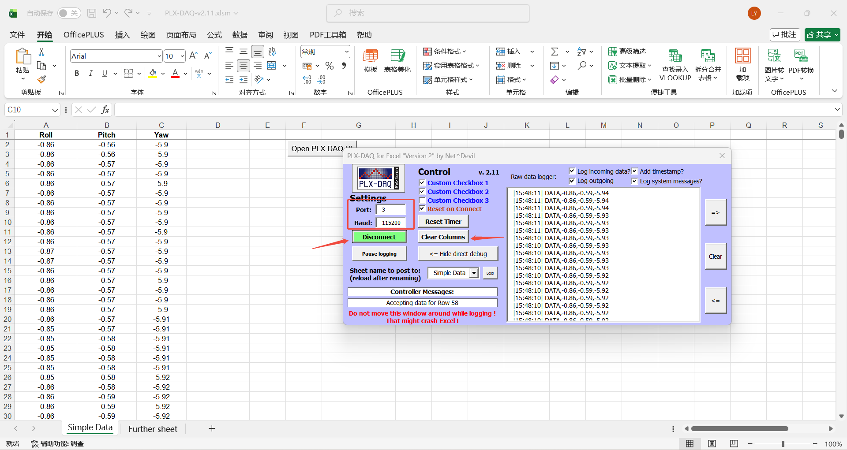Image resolution: width=847 pixels, height=450 pixels.
Task: Toggle Add timestamp checkbox
Action: click(x=635, y=171)
